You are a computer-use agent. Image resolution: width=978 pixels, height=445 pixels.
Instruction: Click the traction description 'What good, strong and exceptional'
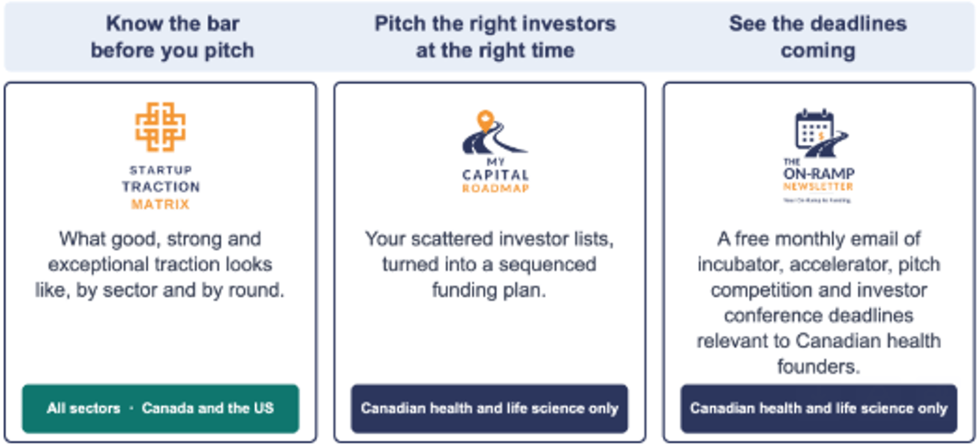(x=160, y=264)
